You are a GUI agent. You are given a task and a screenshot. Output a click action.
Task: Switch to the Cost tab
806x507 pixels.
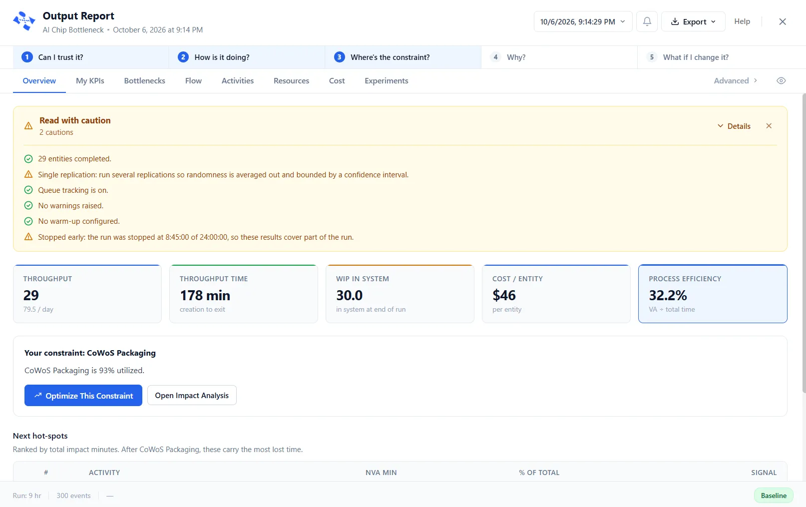337,81
